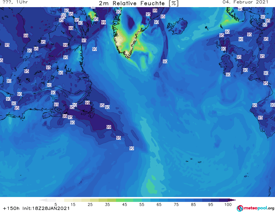The width and height of the screenshot is (275, 212).
Task: Click the colorbar tick label '75'
Action: [x=176, y=205]
